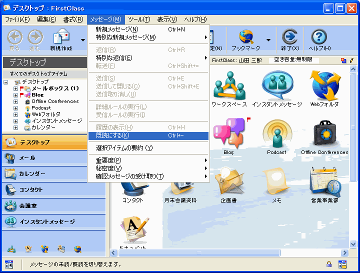Image resolution: width=360 pixels, height=273 pixels.
Task: Expand the メールボックス tree node
Action: click(x=15, y=88)
